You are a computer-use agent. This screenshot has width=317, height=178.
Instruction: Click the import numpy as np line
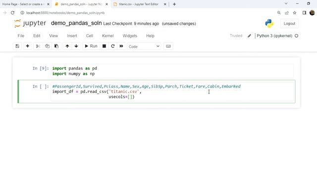tap(73, 74)
